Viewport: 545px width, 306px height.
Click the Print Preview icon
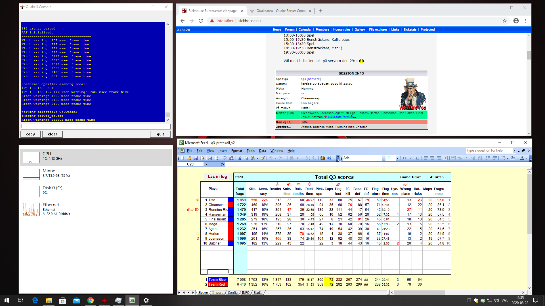(x=217, y=158)
